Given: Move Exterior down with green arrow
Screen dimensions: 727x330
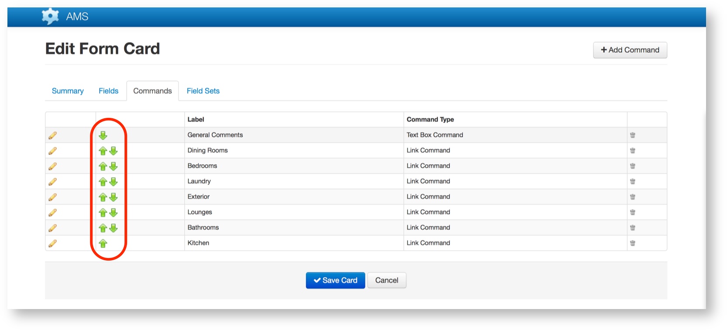Looking at the screenshot, I should click(x=114, y=197).
